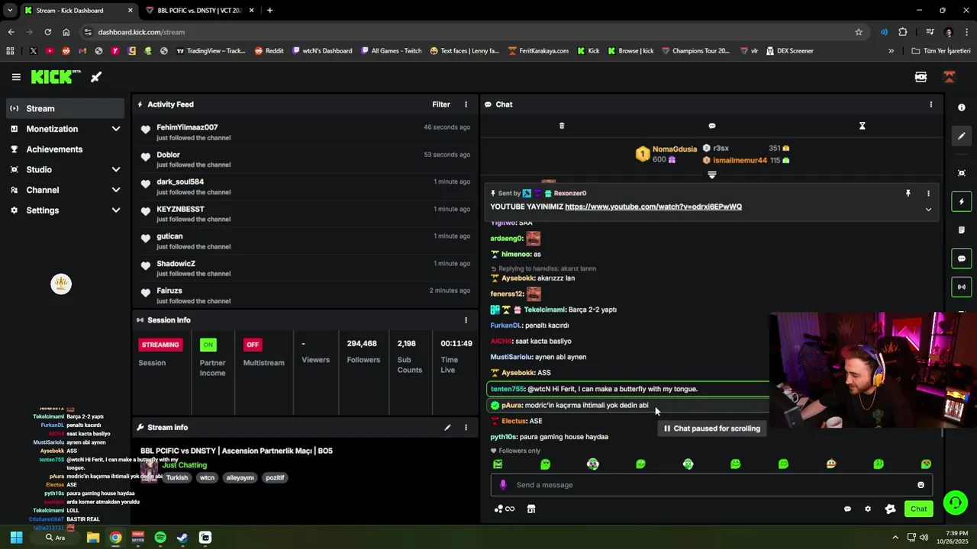Click the speech bubble icon in the chat toolbar
The image size is (977, 549).
(x=712, y=126)
